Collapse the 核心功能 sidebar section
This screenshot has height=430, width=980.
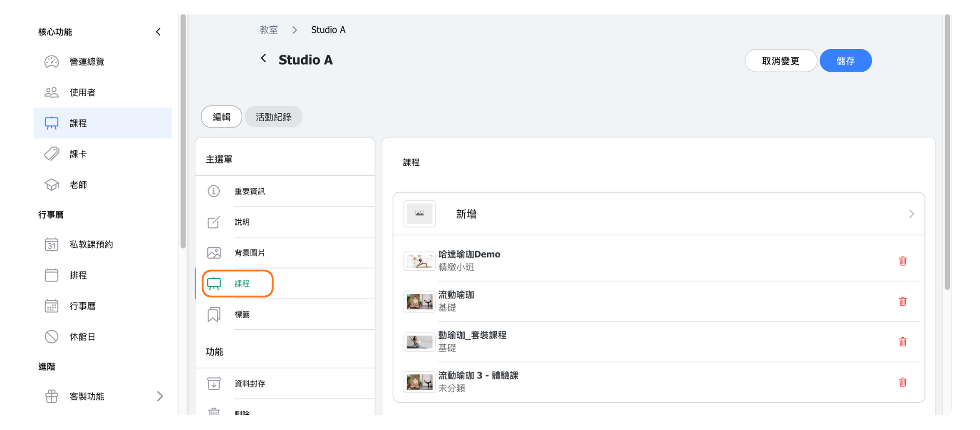tap(158, 32)
